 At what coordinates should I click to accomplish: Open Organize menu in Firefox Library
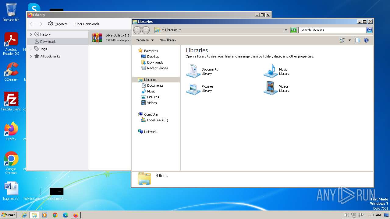click(x=59, y=24)
